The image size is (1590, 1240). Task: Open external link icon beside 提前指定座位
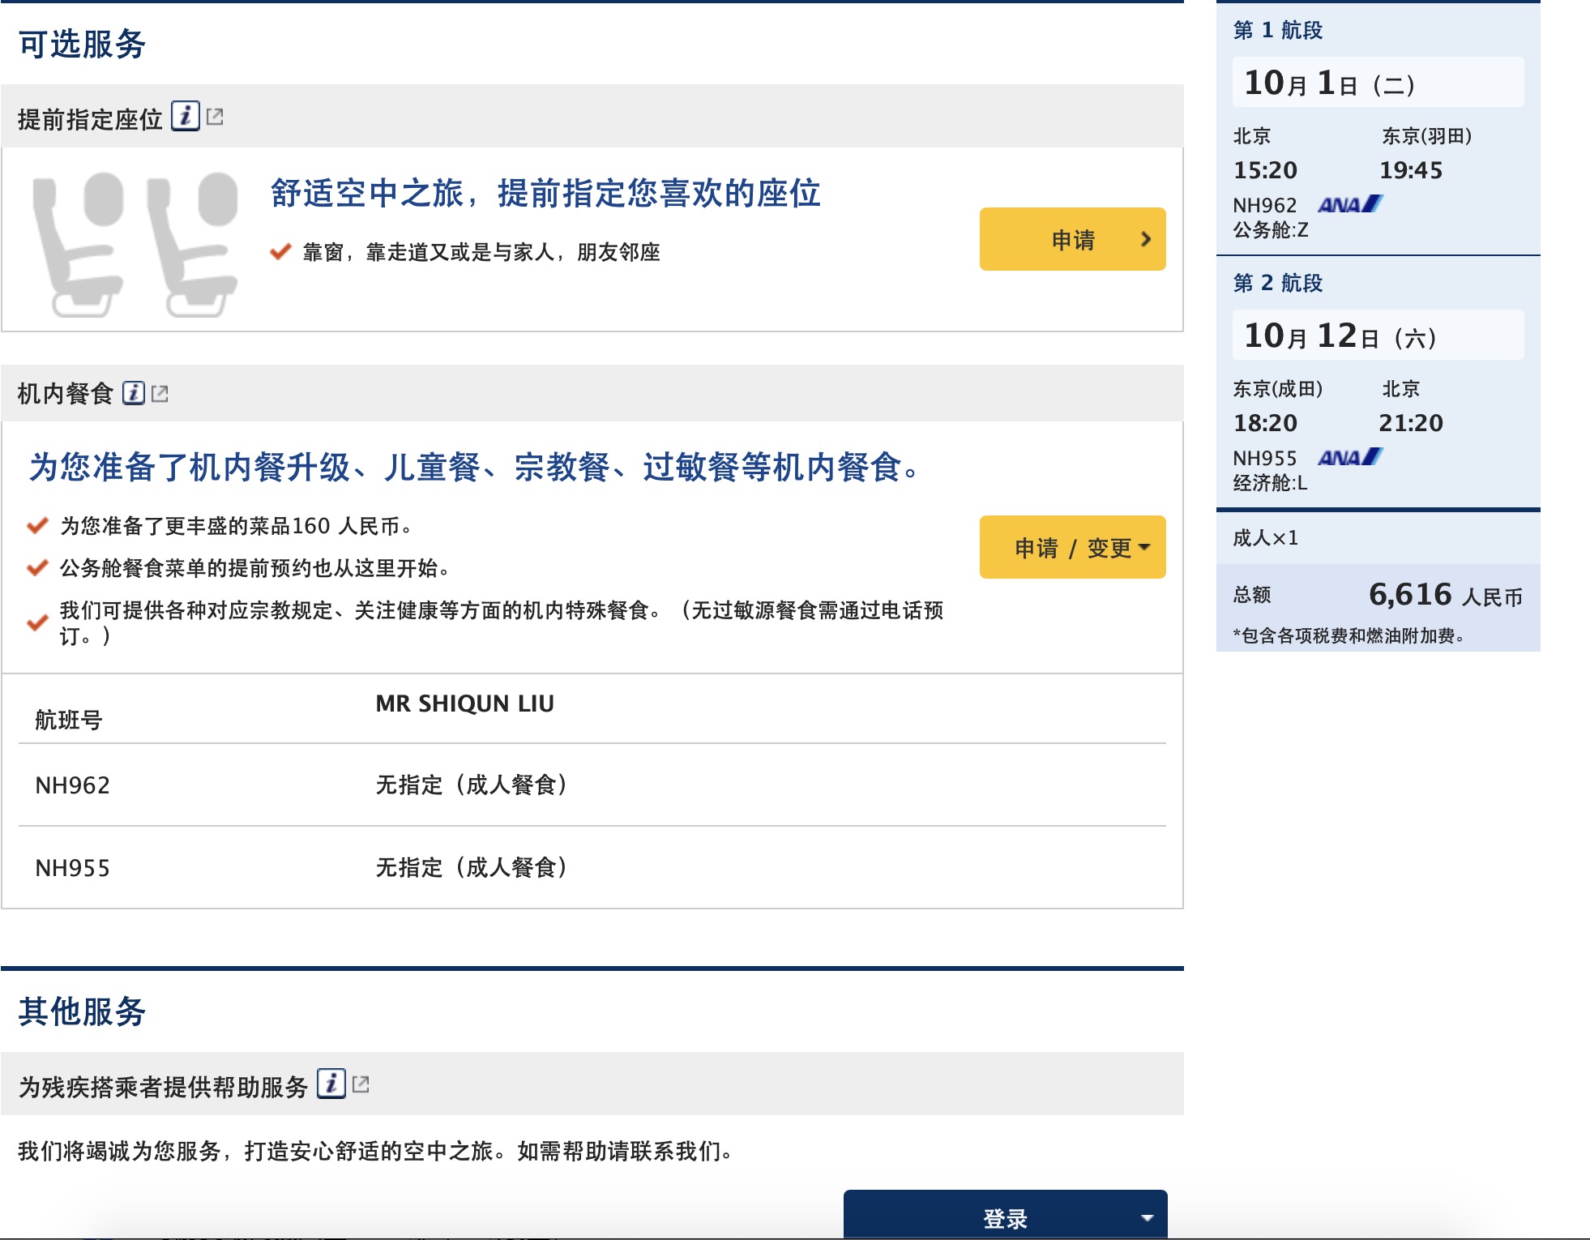pos(215,117)
